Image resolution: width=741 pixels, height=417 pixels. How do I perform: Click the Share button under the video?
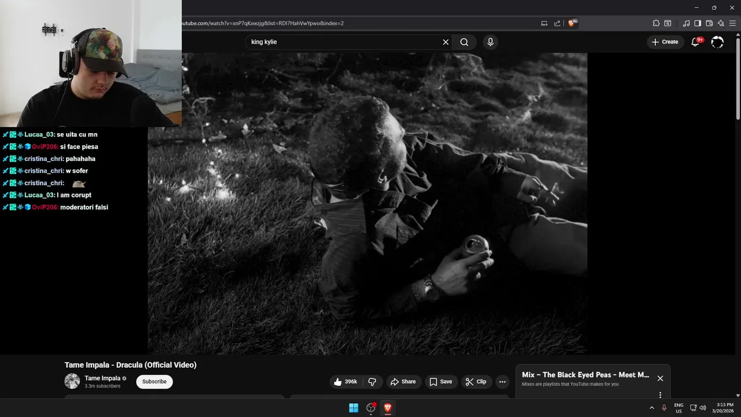click(x=403, y=382)
